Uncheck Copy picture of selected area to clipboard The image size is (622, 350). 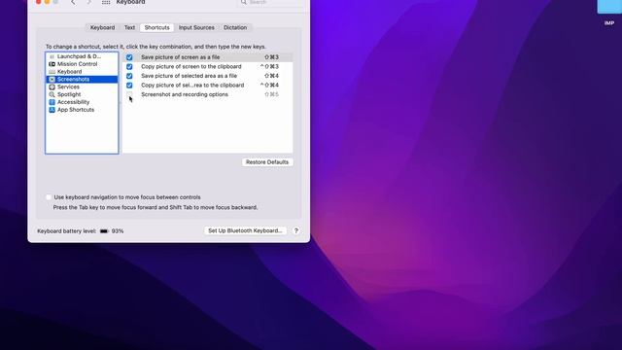[x=129, y=86]
